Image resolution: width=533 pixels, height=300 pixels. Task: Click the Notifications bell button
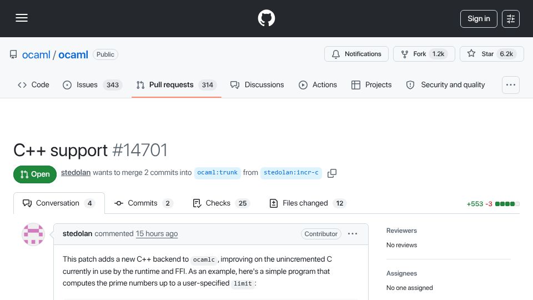point(356,54)
